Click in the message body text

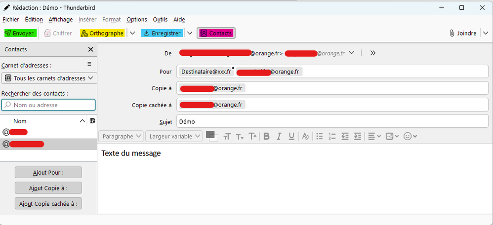coord(131,153)
